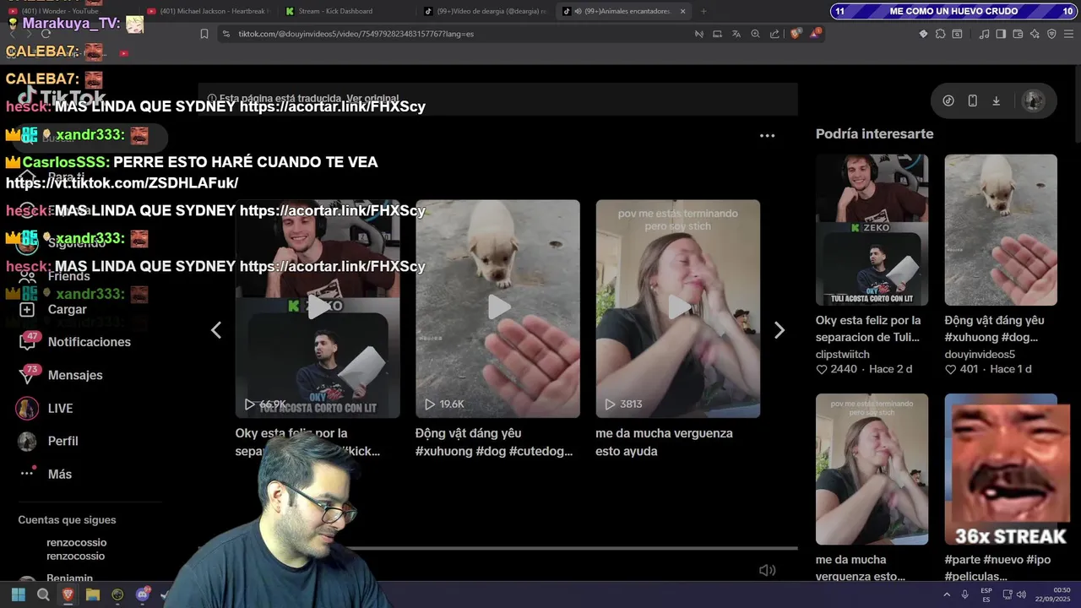Open renzocossio followed account
The height and width of the screenshot is (608, 1081).
76,549
